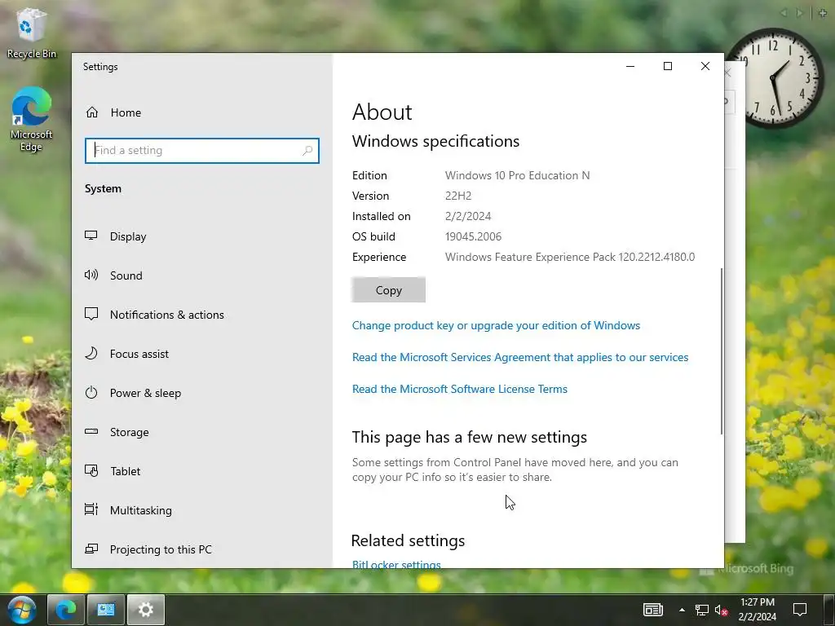
Task: Click the search magnifier icon in Find a setting
Action: [307, 151]
